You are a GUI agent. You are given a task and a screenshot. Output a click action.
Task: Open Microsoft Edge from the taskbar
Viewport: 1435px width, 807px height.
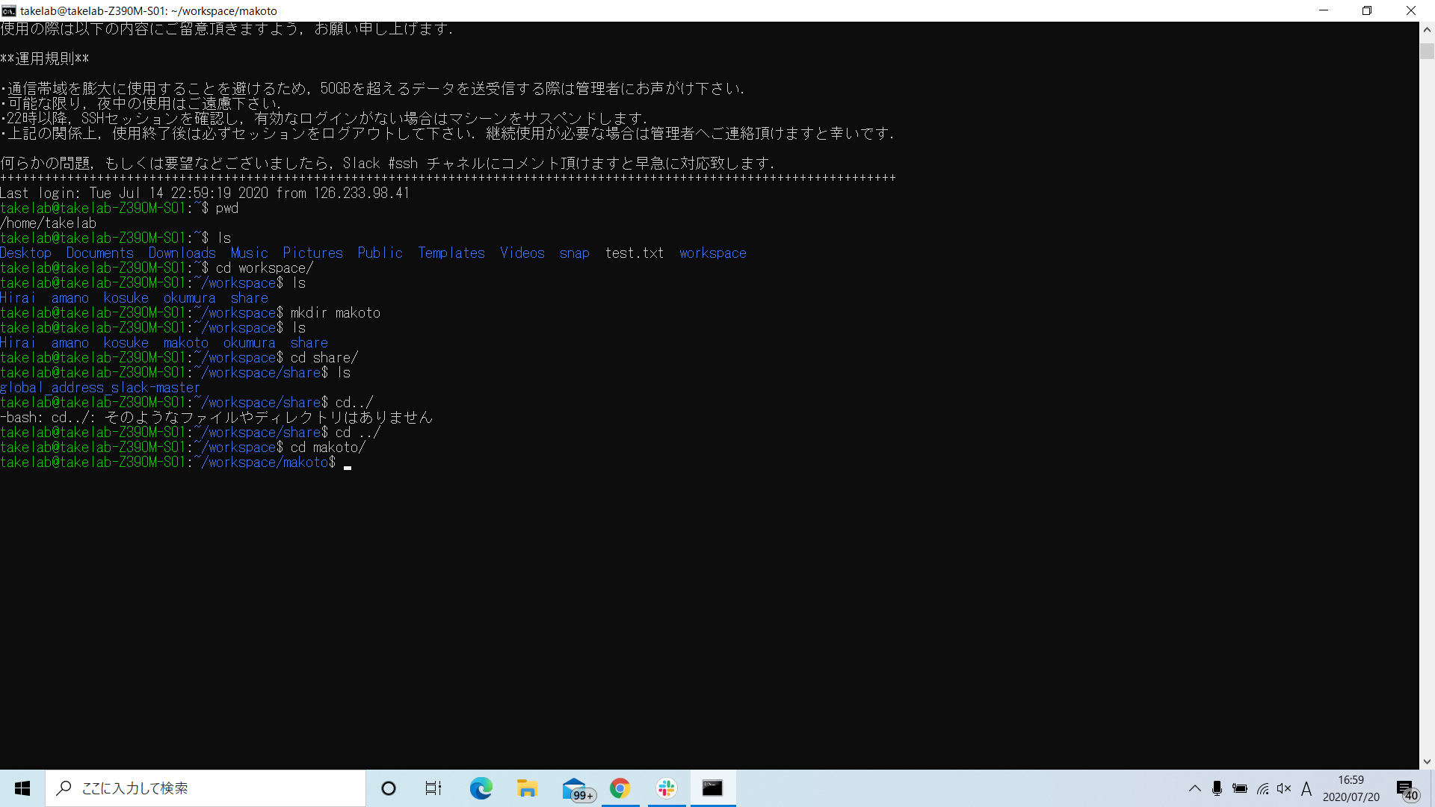(x=481, y=788)
